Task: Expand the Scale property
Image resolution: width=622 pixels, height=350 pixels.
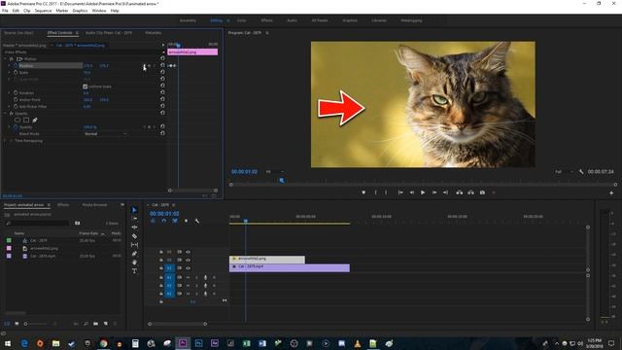Action: (x=10, y=72)
